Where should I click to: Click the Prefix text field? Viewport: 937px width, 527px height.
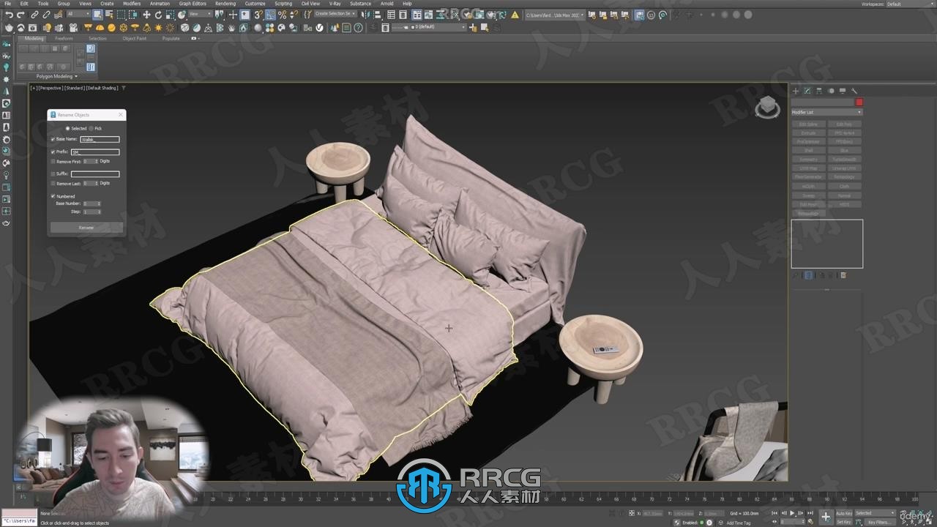[x=95, y=152]
